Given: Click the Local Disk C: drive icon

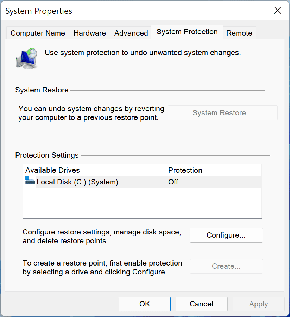Looking at the screenshot, I should click(30, 181).
